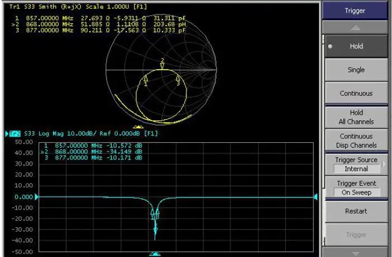
Task: Click log mag marker 3 value -10.171 dB
Action: [124, 158]
